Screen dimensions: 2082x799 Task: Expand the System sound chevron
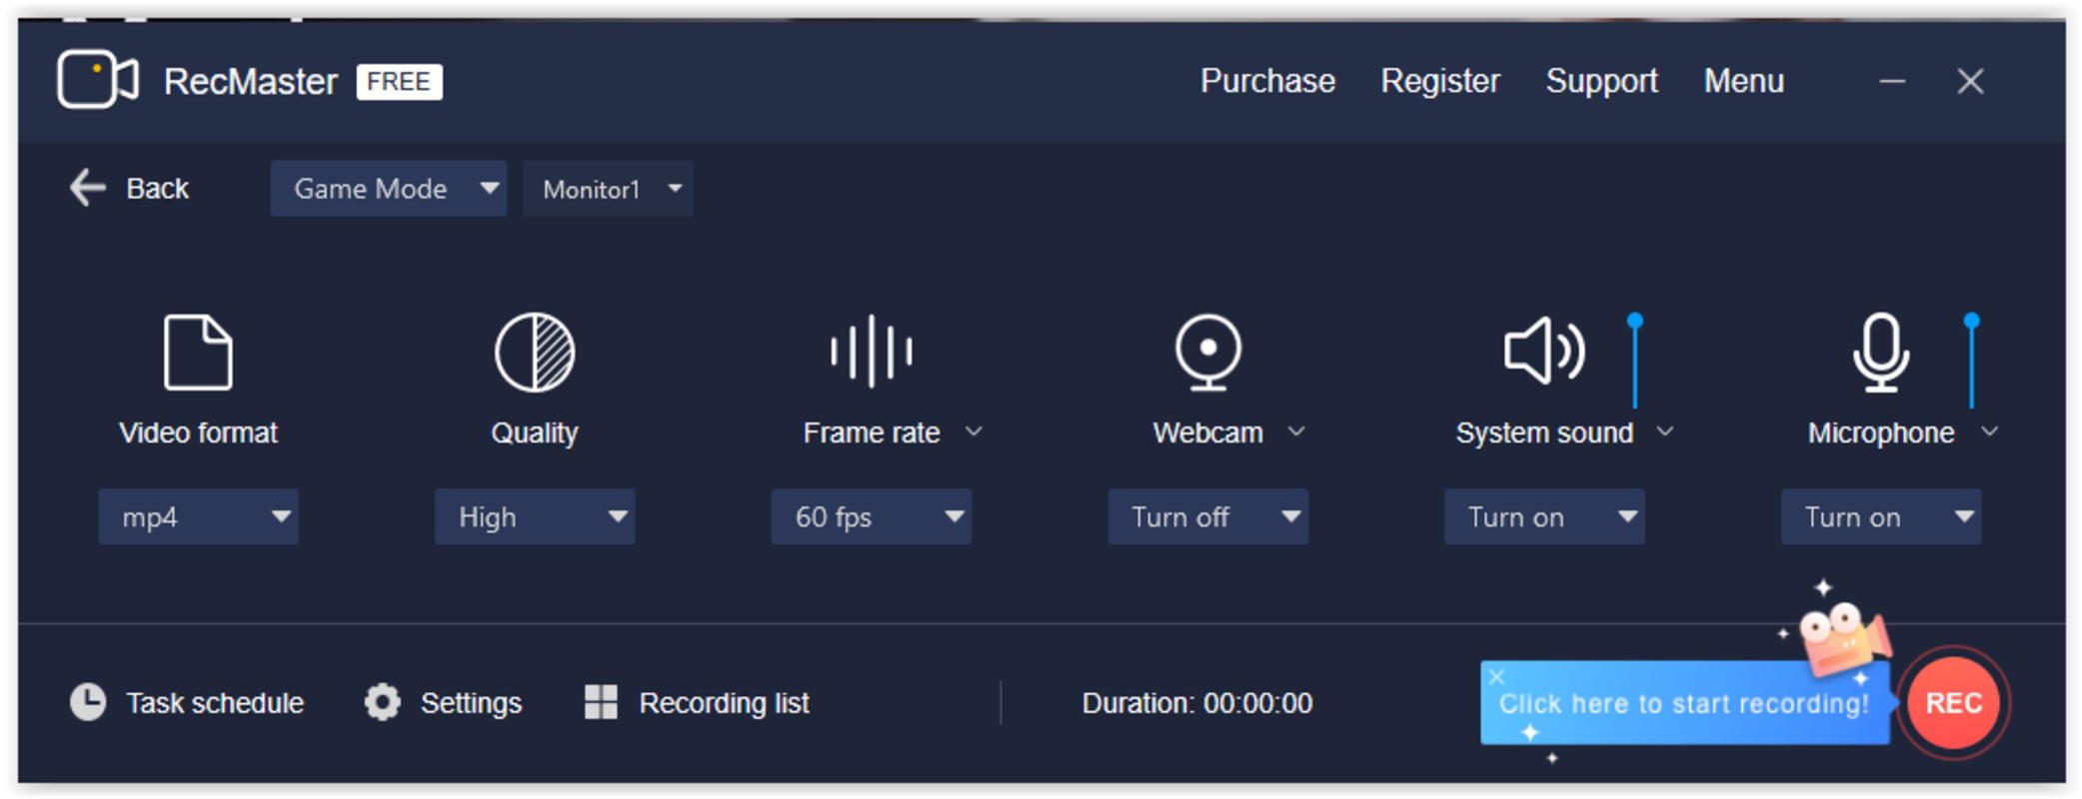point(1665,431)
